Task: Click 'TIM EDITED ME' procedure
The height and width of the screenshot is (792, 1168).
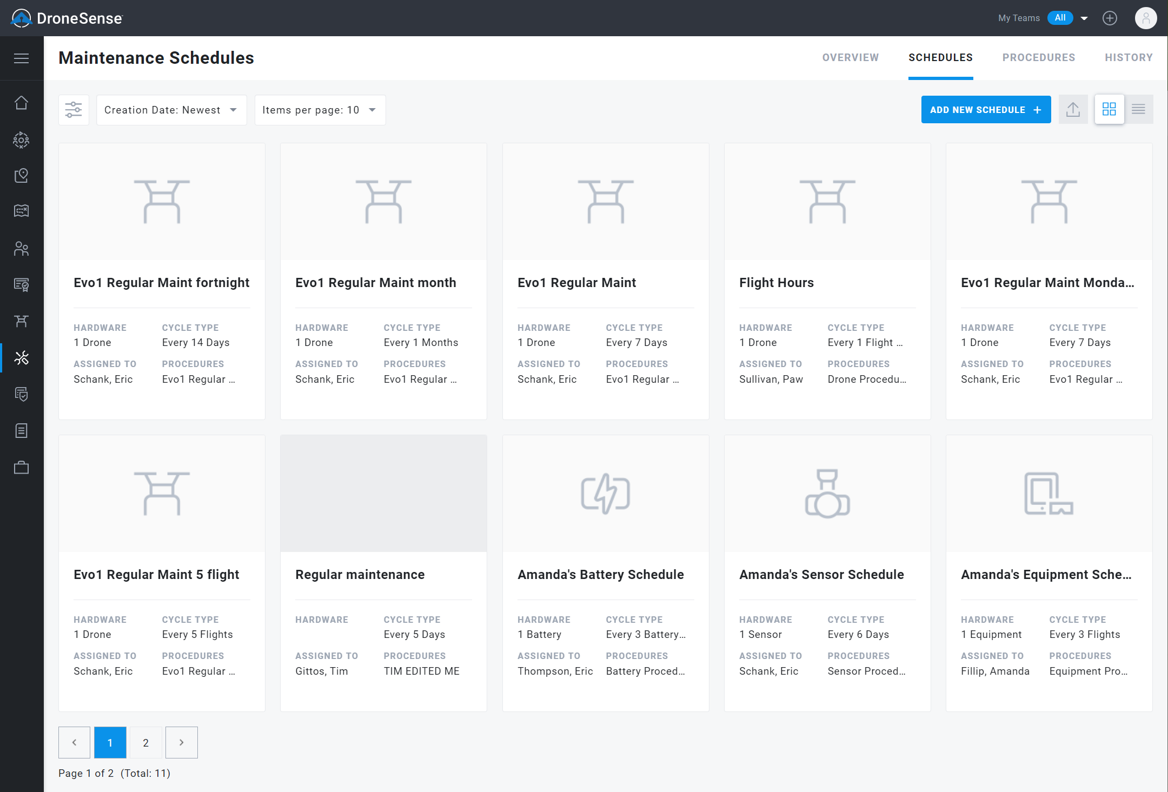Action: tap(421, 671)
